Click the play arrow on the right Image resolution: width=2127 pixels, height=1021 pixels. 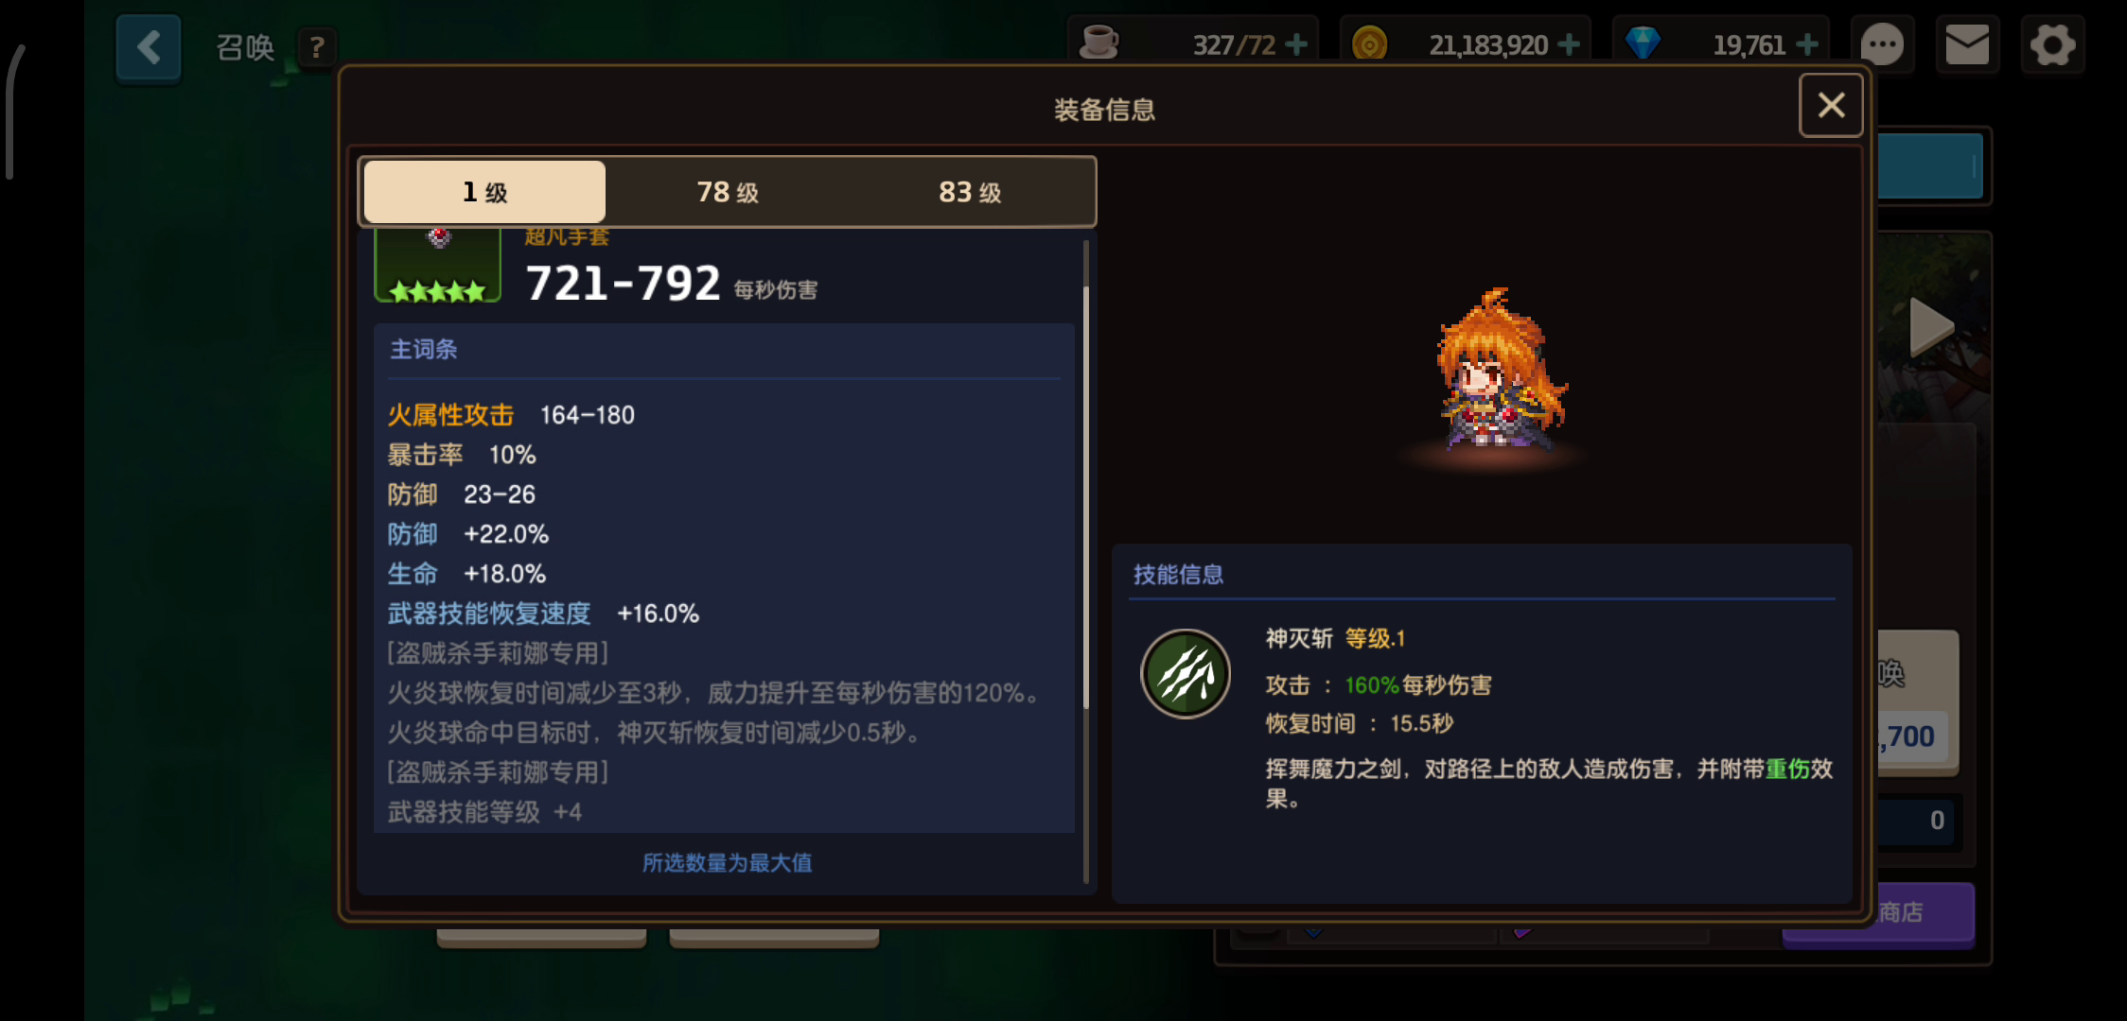coord(1930,327)
